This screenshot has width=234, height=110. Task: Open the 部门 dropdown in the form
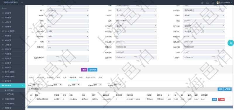tap(68, 10)
